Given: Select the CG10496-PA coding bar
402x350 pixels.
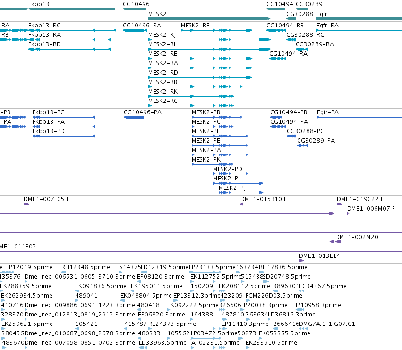Looking at the screenshot, I should (x=134, y=117).
